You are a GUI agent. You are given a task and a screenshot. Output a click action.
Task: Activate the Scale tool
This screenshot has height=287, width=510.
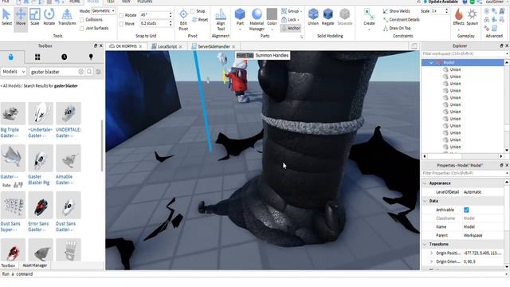[x=34, y=18]
